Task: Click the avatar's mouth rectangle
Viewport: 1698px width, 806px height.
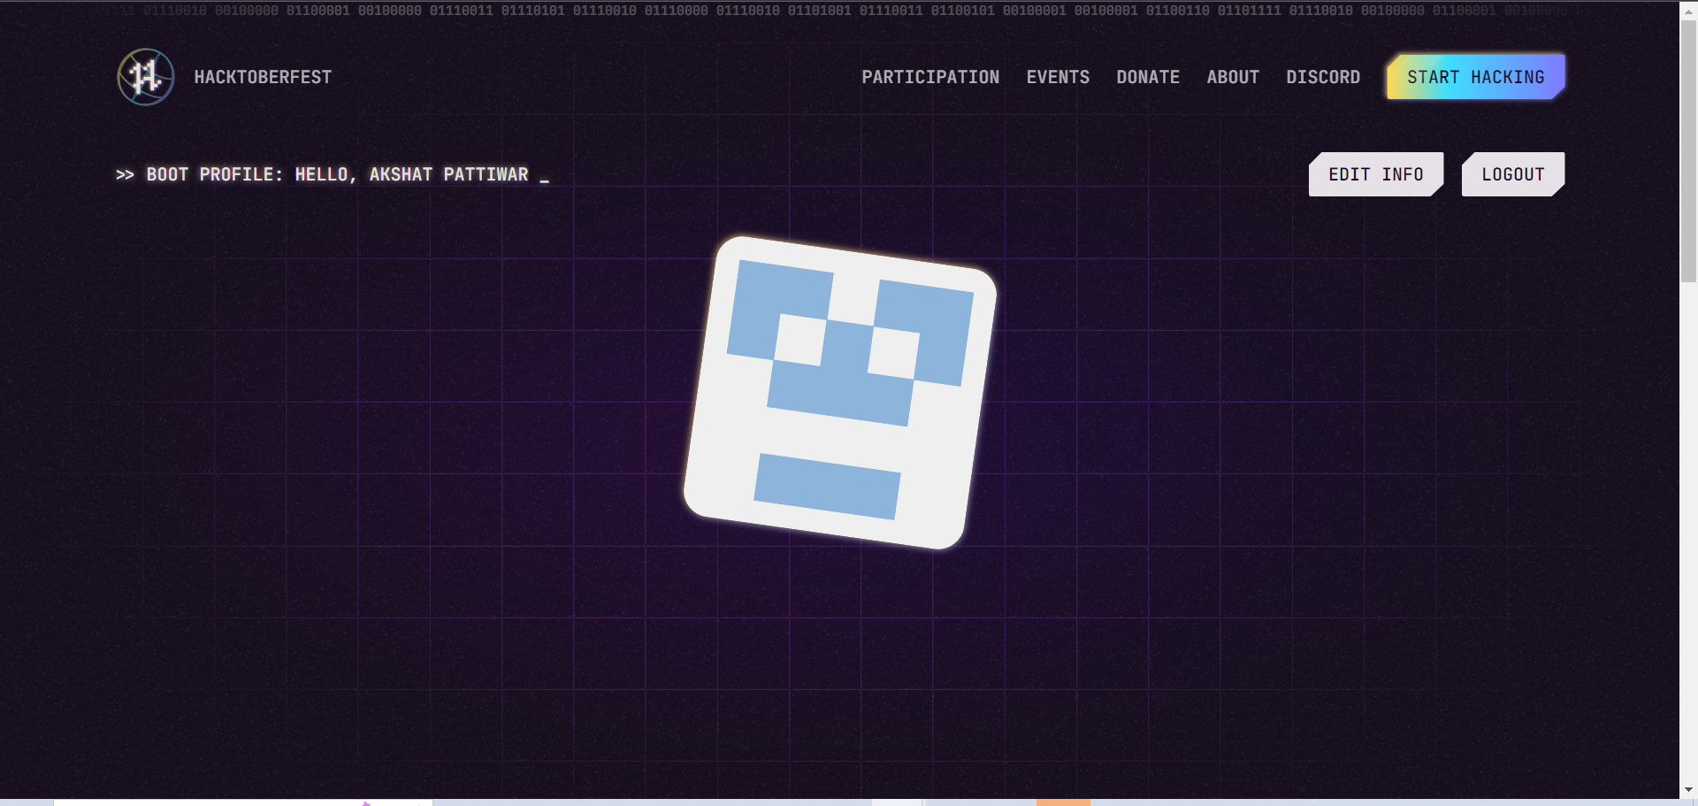Action: pyautogui.click(x=829, y=484)
